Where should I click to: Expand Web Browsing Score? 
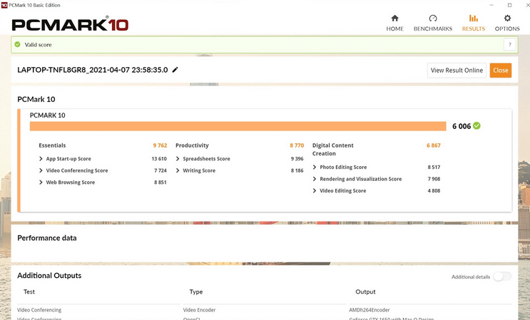(41, 182)
